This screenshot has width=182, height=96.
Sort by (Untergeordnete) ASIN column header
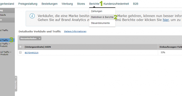[x=38, y=47]
